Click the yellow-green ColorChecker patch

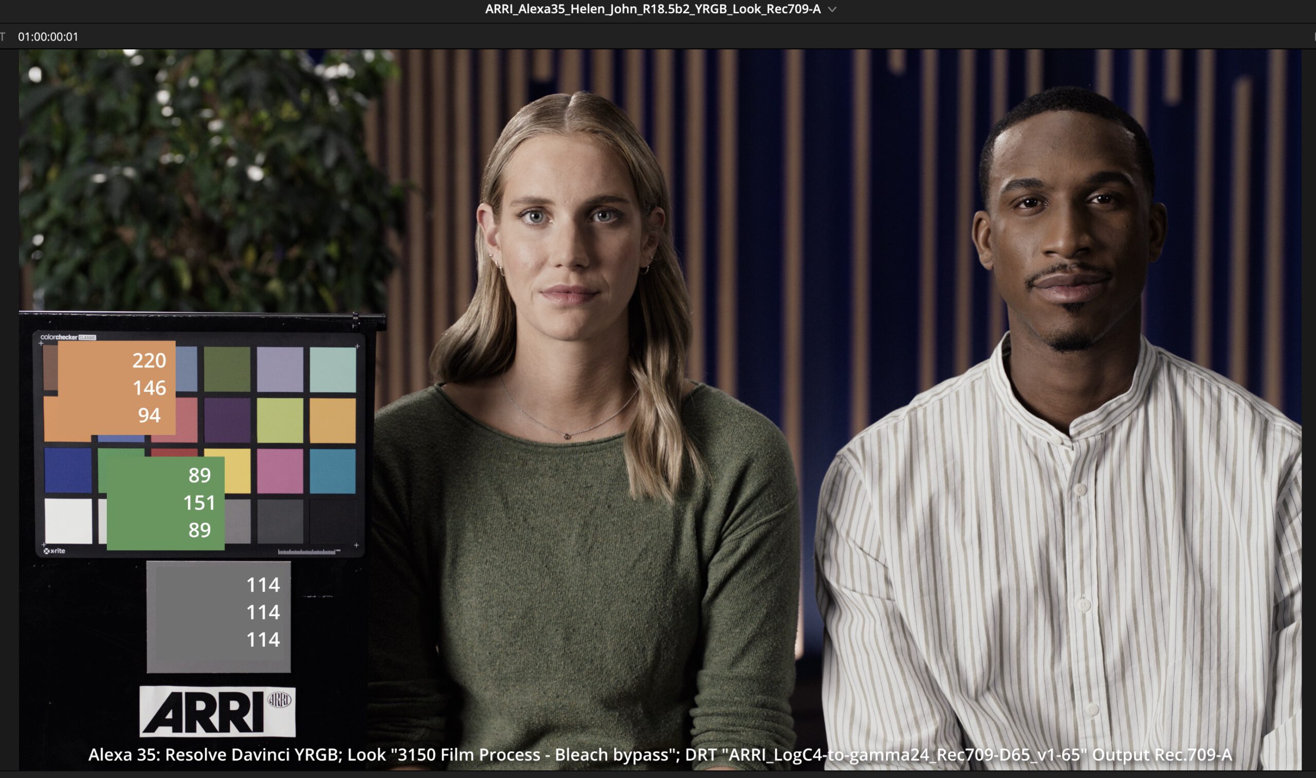pyautogui.click(x=280, y=420)
